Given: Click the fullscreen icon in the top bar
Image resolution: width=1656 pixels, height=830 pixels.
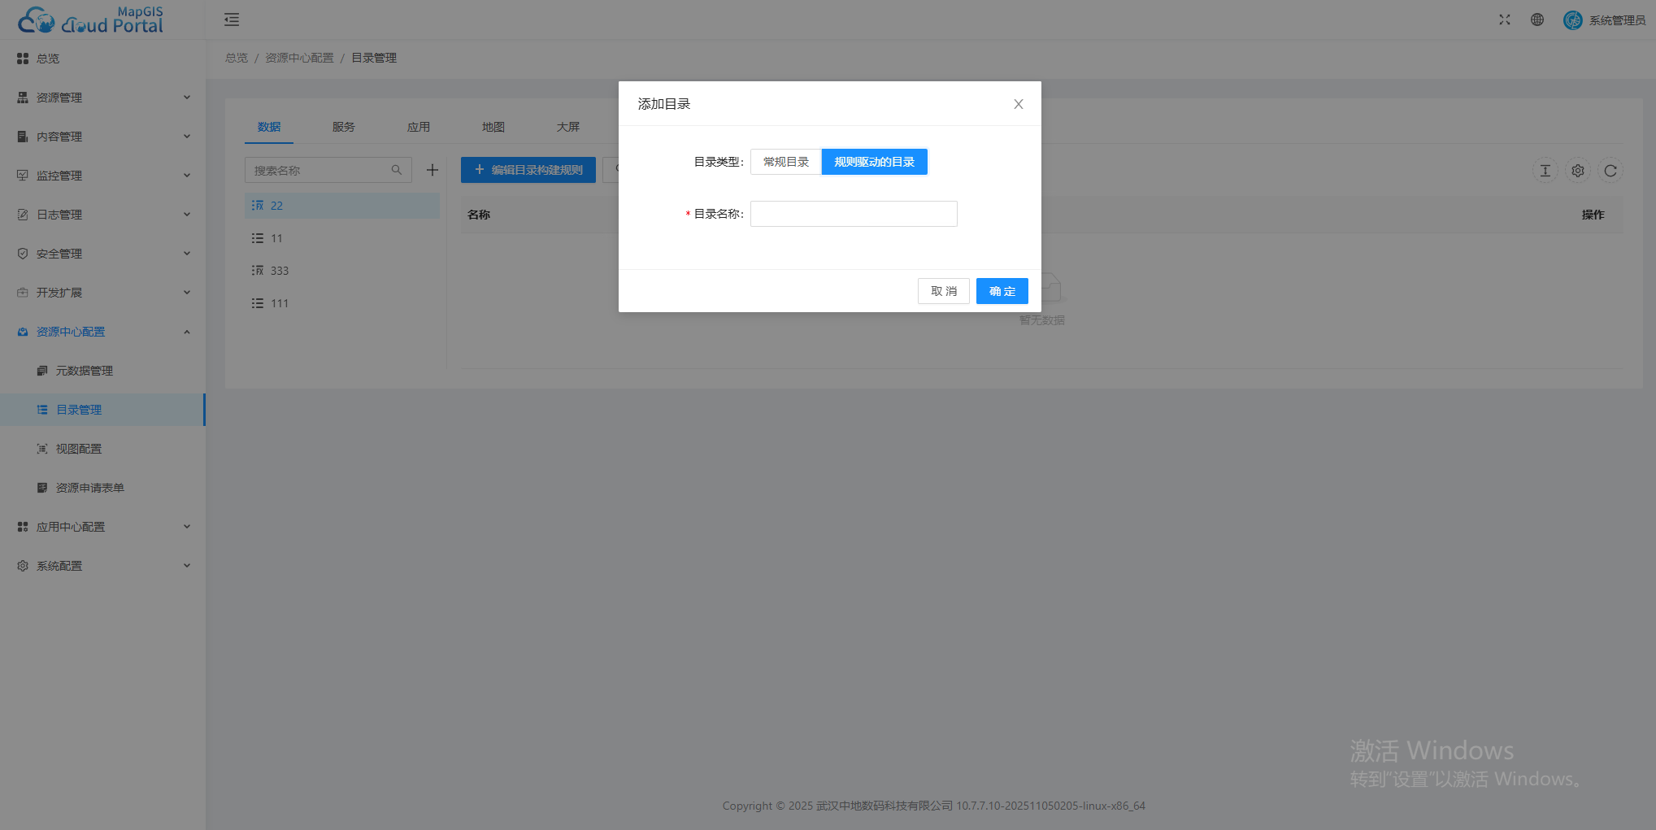Looking at the screenshot, I should [1504, 19].
